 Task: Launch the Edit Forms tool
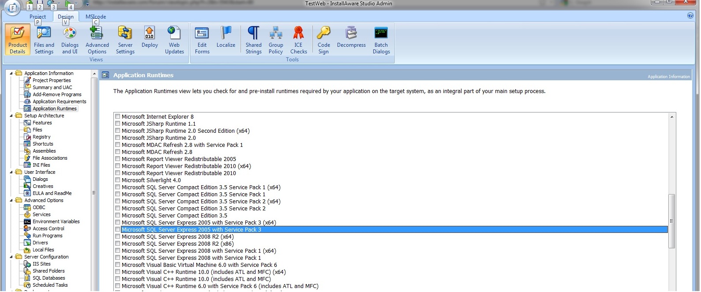click(202, 40)
